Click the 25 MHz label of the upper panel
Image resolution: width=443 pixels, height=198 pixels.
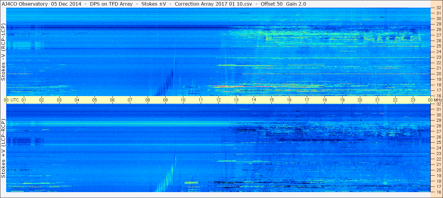pos(438,46)
